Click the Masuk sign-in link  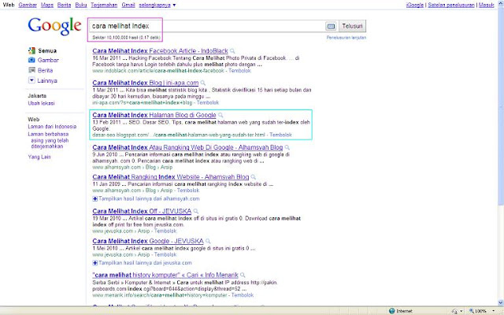pyautogui.click(x=486, y=6)
